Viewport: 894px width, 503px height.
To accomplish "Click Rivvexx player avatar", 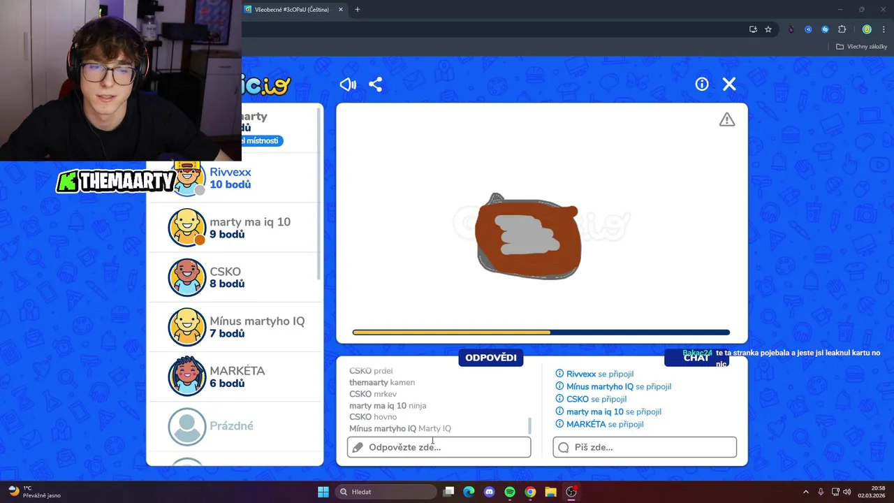I will pyautogui.click(x=187, y=178).
